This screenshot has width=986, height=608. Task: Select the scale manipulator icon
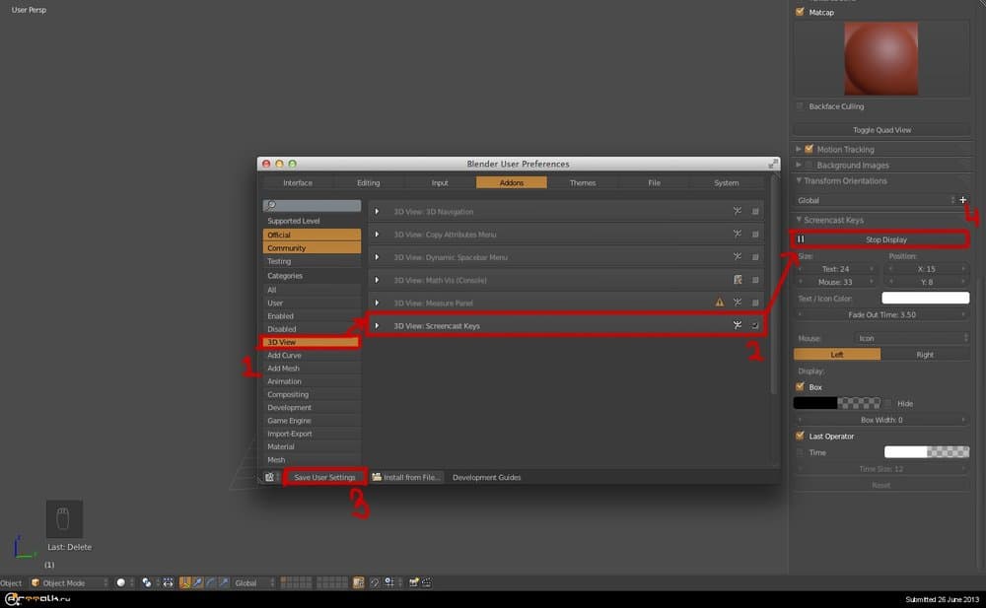point(224,582)
